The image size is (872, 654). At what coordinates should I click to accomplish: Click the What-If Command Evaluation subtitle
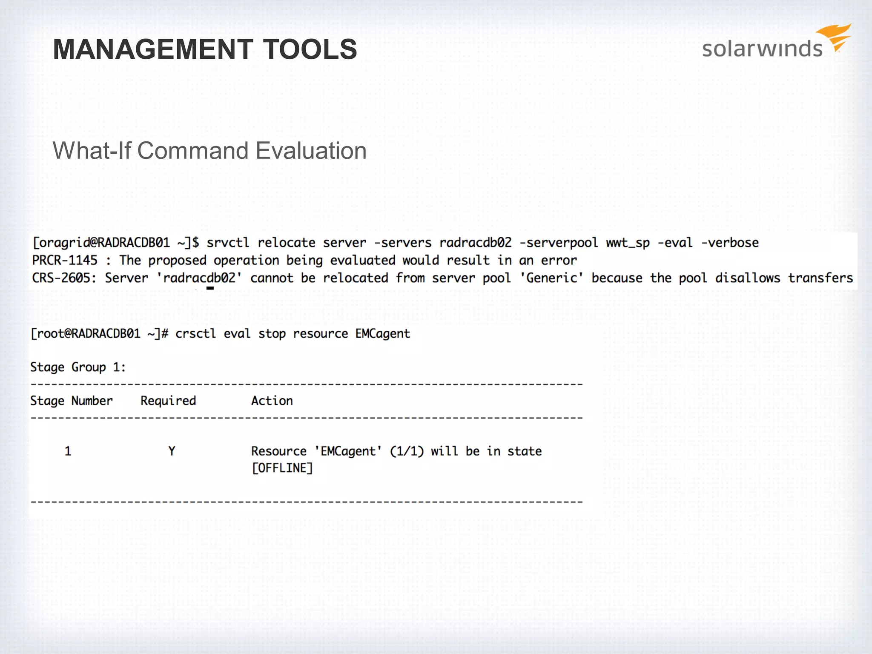pos(209,151)
